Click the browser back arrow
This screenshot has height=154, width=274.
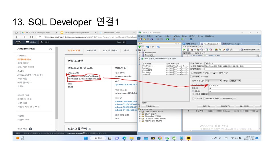17,37
